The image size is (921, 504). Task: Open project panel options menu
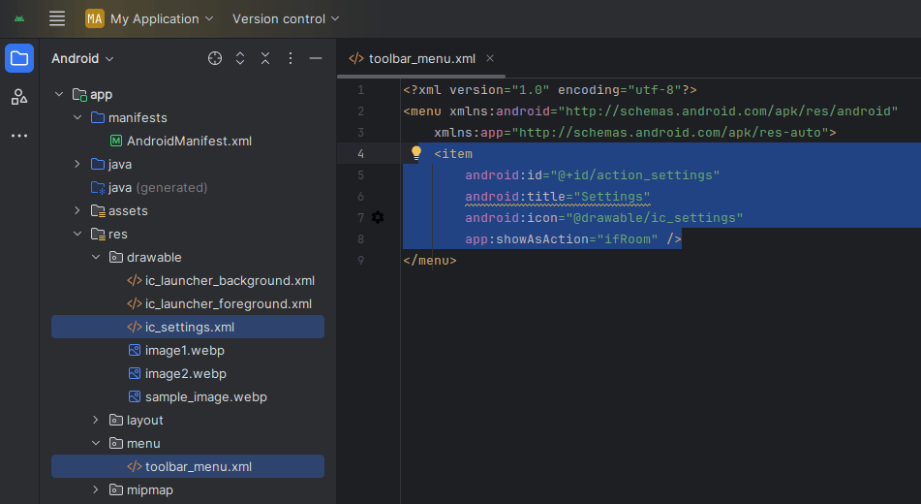click(x=291, y=58)
